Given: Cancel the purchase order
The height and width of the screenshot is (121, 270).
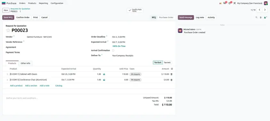Looking at the screenshot, I should click(44, 17).
